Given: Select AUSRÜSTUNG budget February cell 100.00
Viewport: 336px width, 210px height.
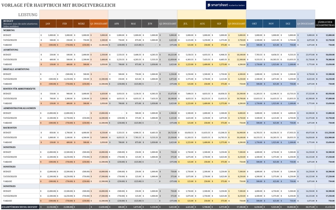Looking at the screenshot, I should click(x=64, y=55).
